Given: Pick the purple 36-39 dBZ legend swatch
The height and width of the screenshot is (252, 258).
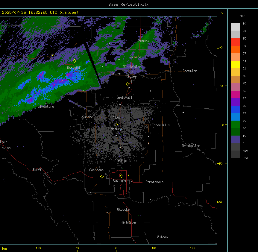Looking at the screenshot, I should click(x=235, y=102).
